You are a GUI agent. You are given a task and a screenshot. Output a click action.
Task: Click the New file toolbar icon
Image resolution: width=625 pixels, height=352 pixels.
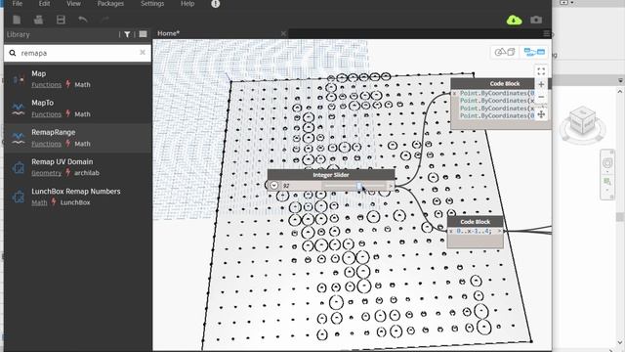[x=17, y=20]
